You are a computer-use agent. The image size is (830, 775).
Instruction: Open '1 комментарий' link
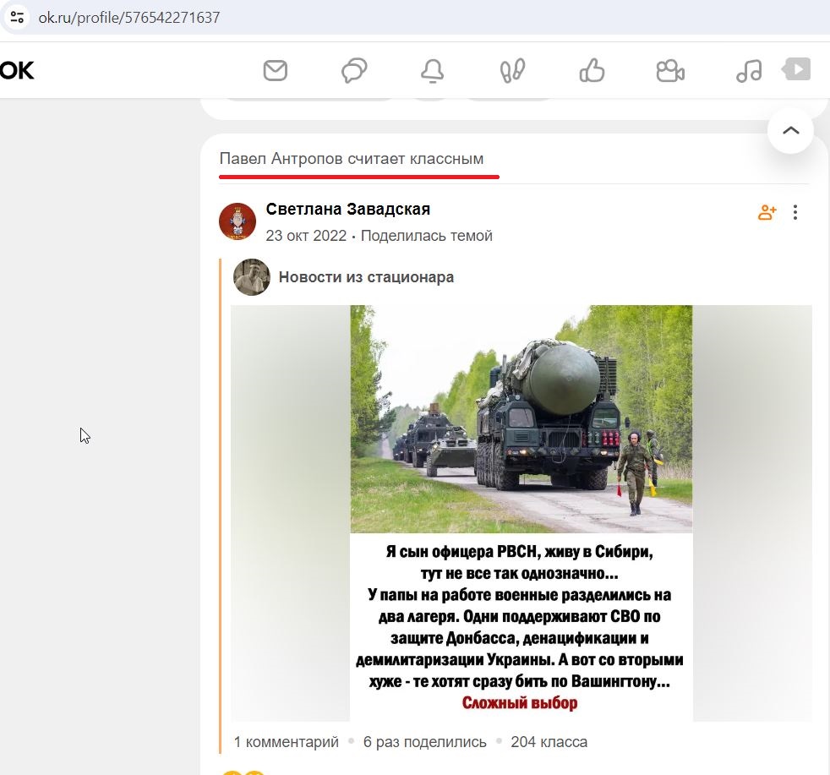click(x=287, y=742)
